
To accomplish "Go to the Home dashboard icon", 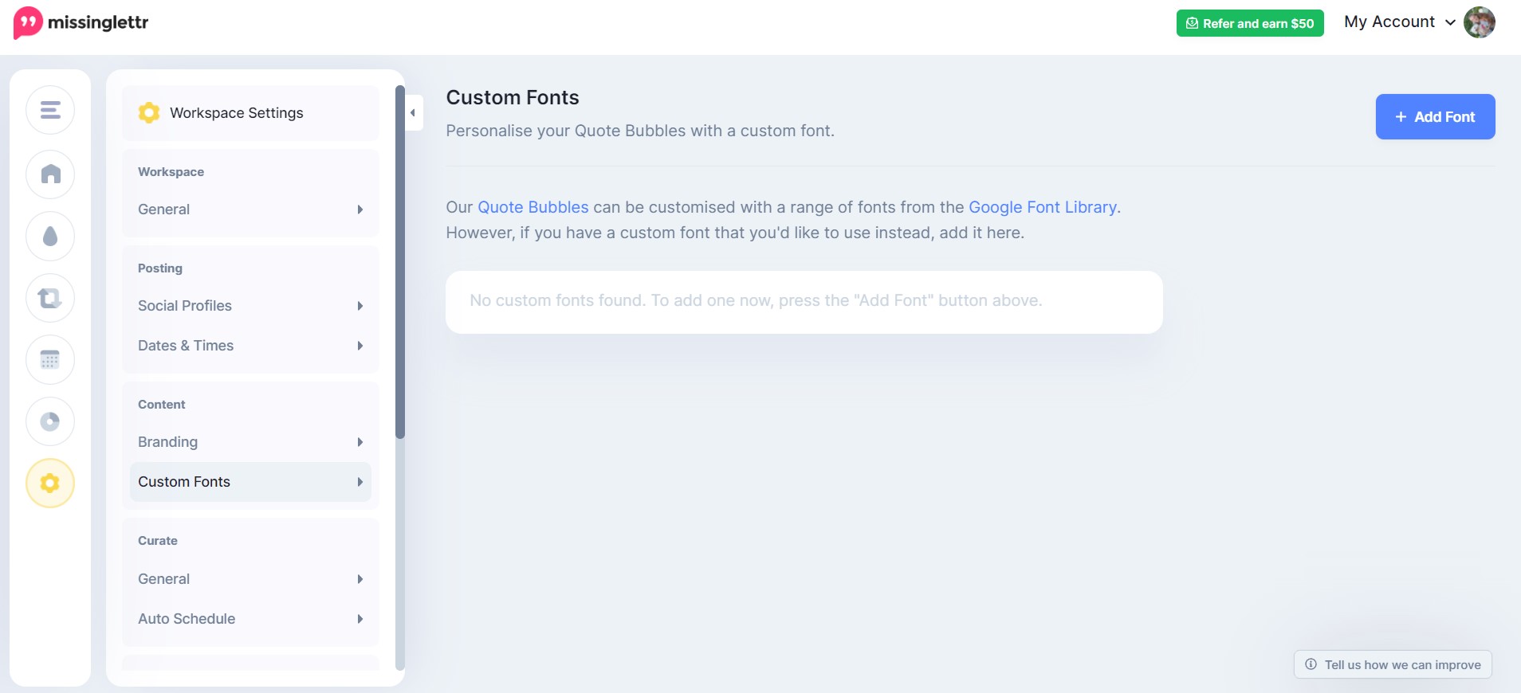I will tap(50, 174).
